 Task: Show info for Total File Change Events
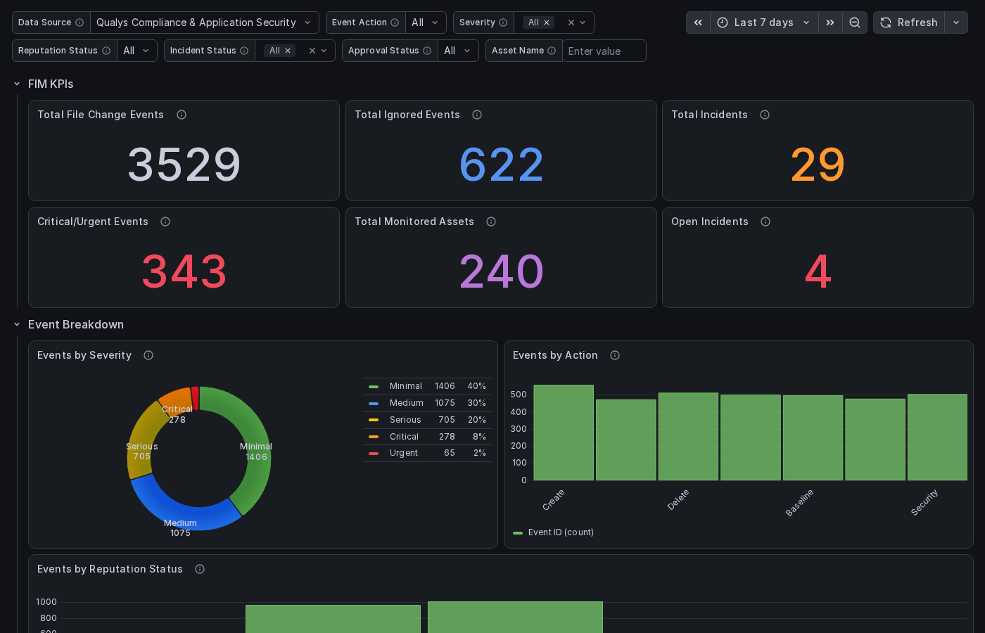coord(182,115)
